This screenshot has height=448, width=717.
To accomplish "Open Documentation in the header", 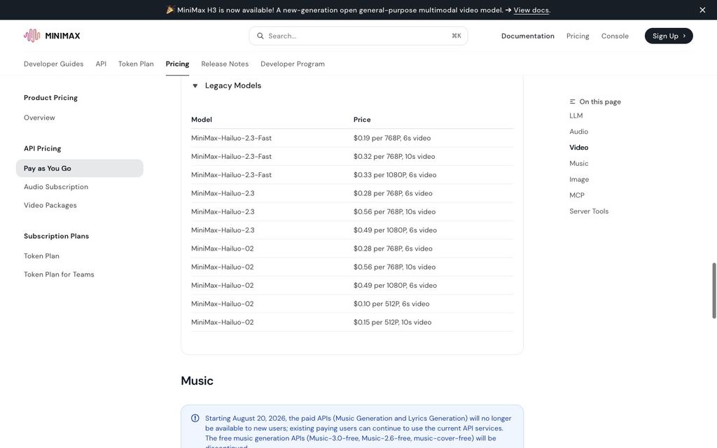I will coord(528,36).
